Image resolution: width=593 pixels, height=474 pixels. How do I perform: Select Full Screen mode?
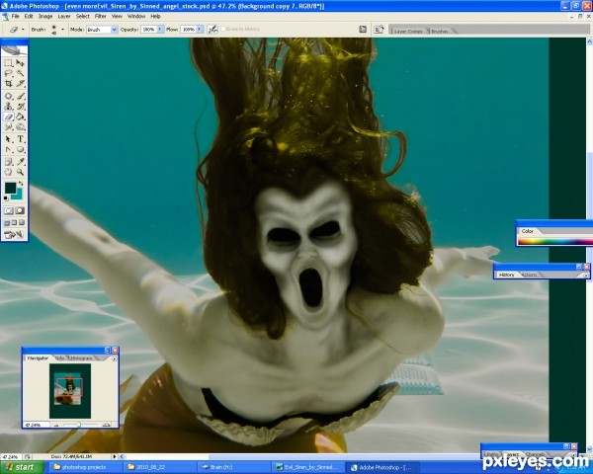22,222
